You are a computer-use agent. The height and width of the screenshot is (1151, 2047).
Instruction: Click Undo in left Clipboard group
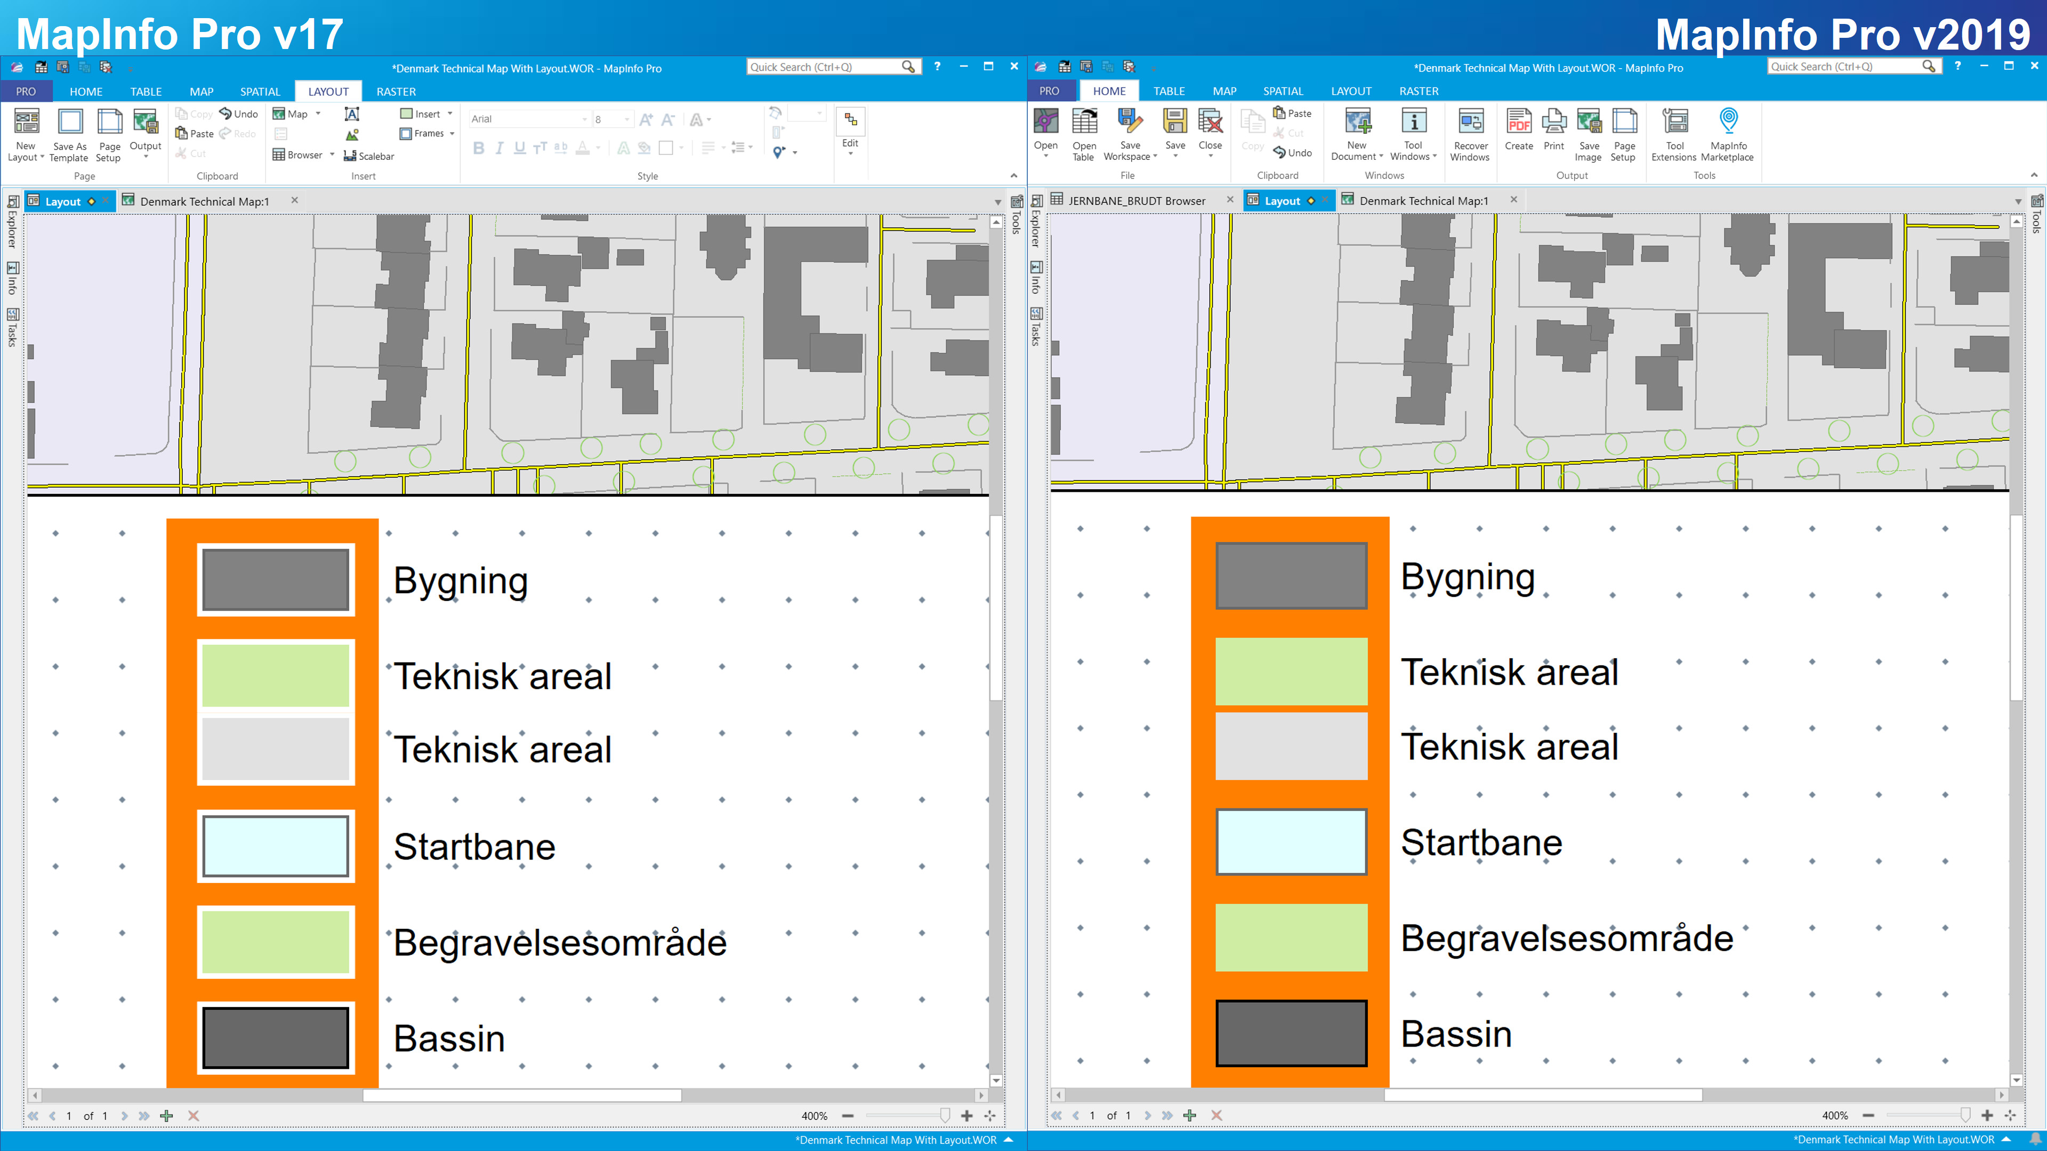tap(238, 114)
